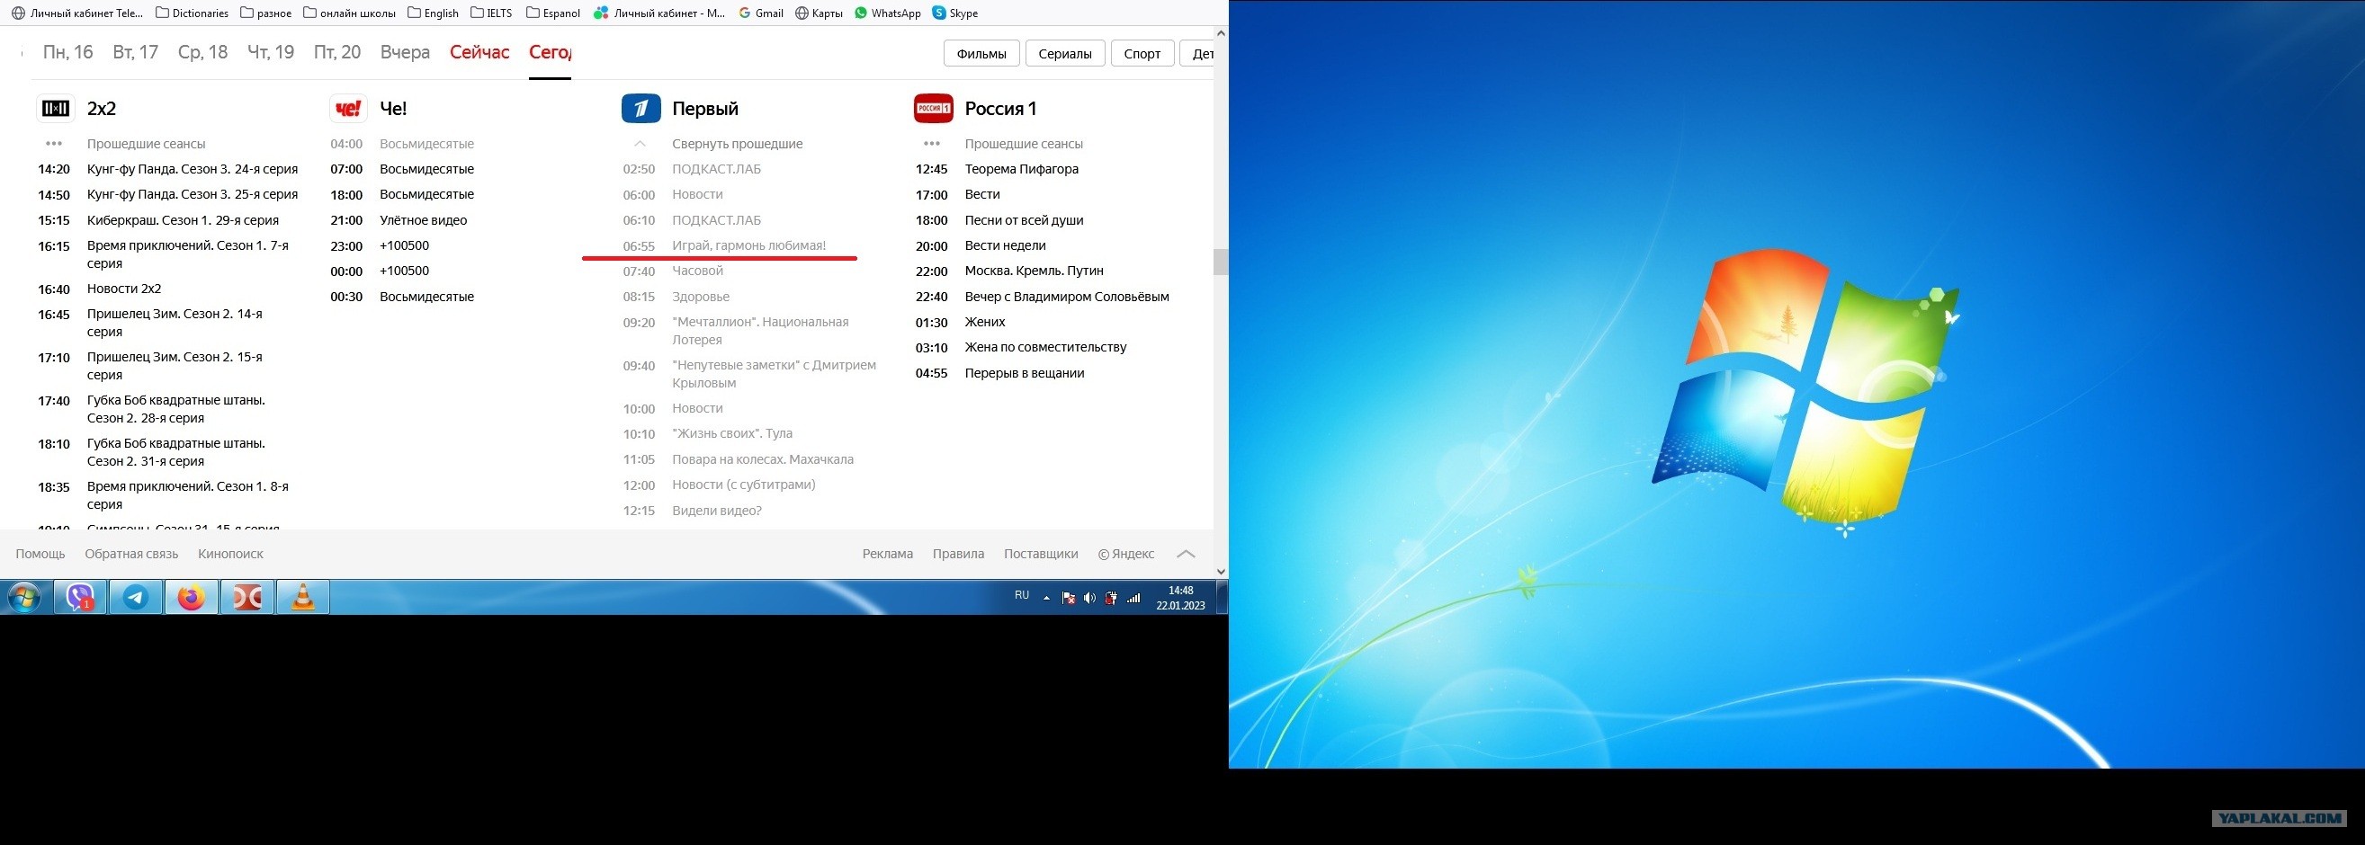
Task: Launch VLC media player from taskbar
Action: click(303, 597)
